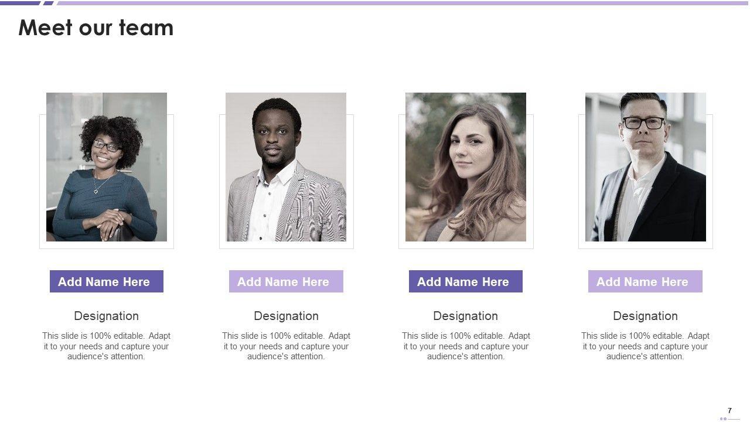Click the first team member's "Add Name Here" box
The image size is (750, 422).
(x=107, y=281)
